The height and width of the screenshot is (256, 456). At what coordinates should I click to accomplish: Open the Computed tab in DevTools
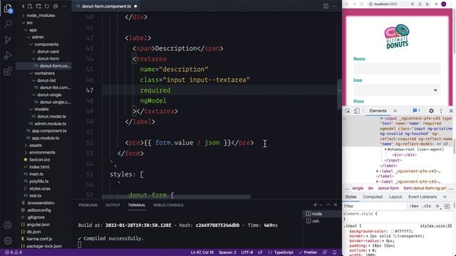pyautogui.click(x=373, y=197)
